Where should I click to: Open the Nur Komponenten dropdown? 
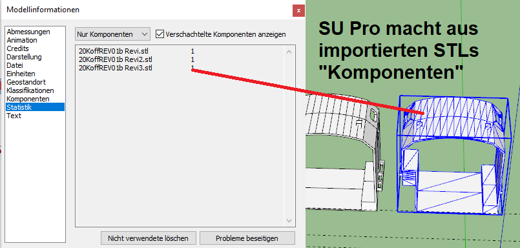[x=112, y=34]
